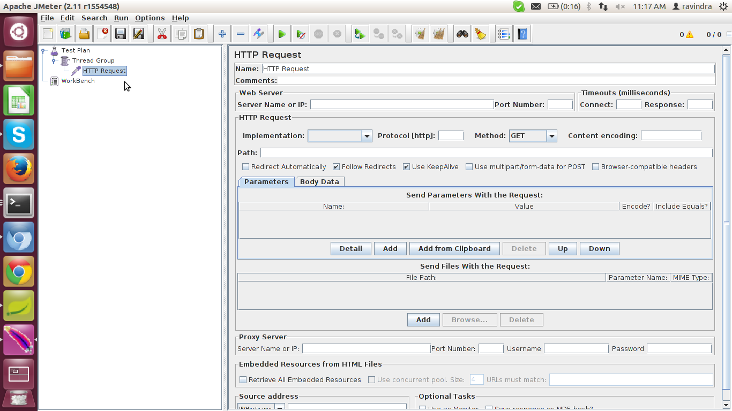Image resolution: width=732 pixels, height=411 pixels.
Task: Start the test with green play icon
Action: coord(282,34)
